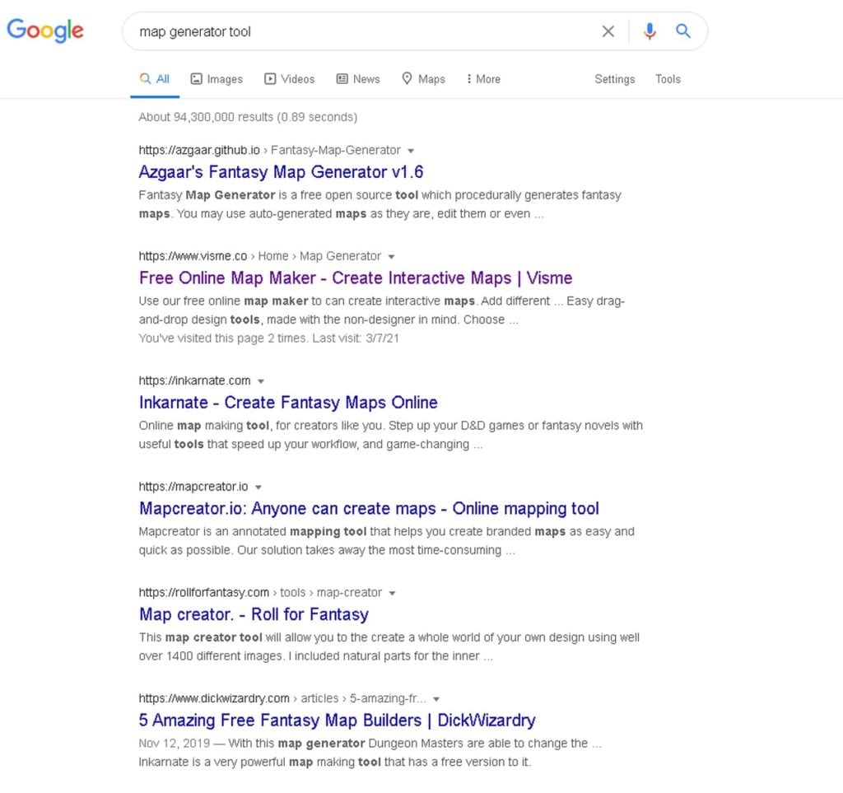Open Azgaar's Fantasy Map Generator v1.6 result

tap(281, 172)
